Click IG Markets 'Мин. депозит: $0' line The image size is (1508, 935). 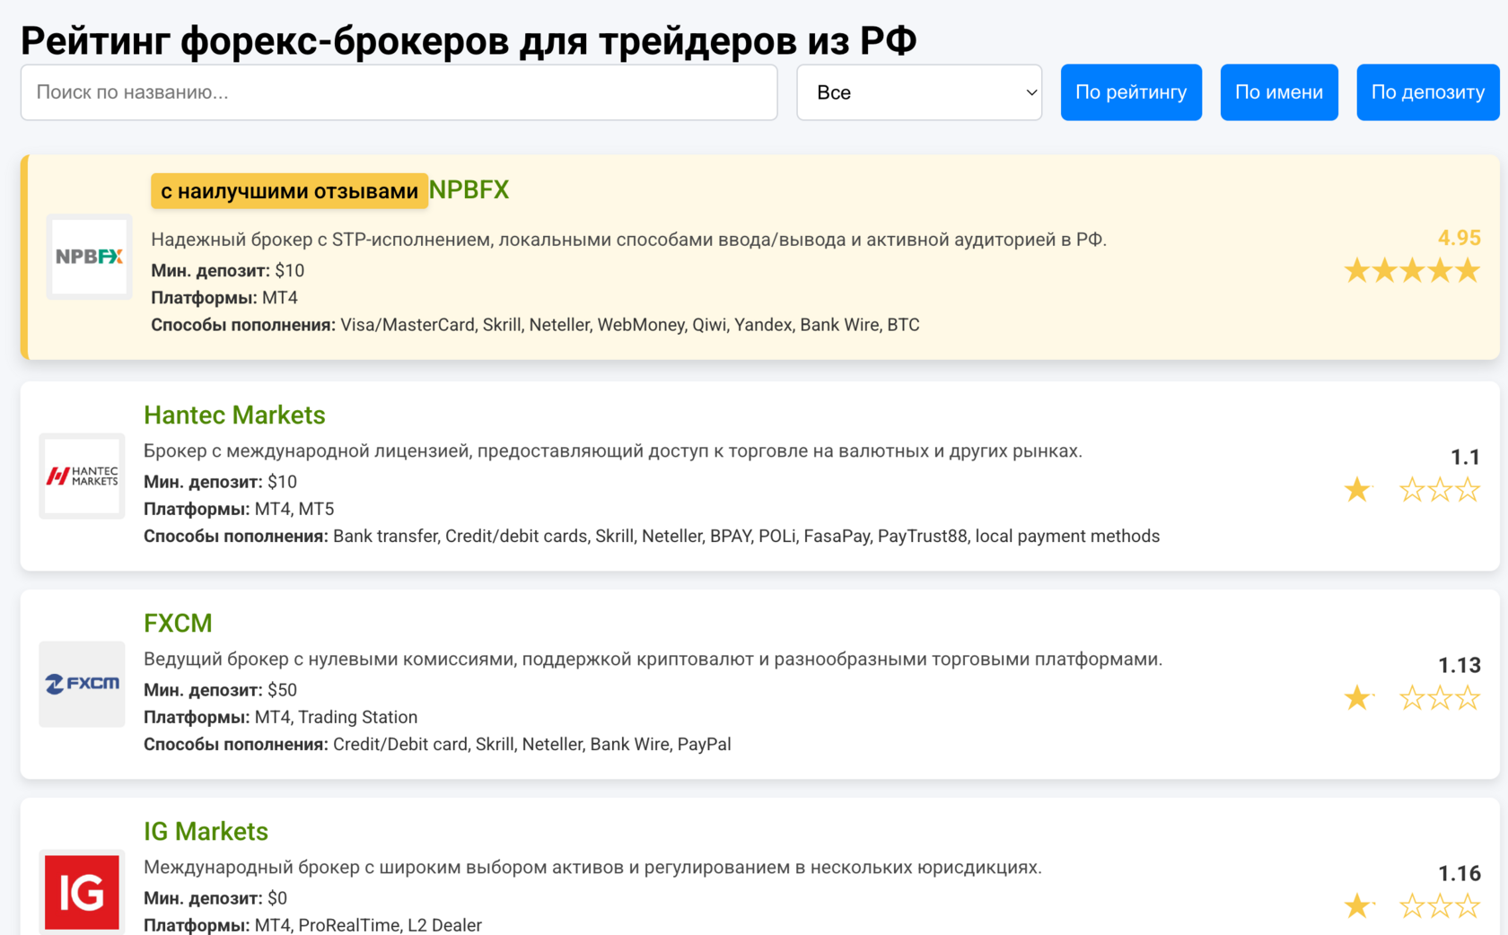coord(215,898)
